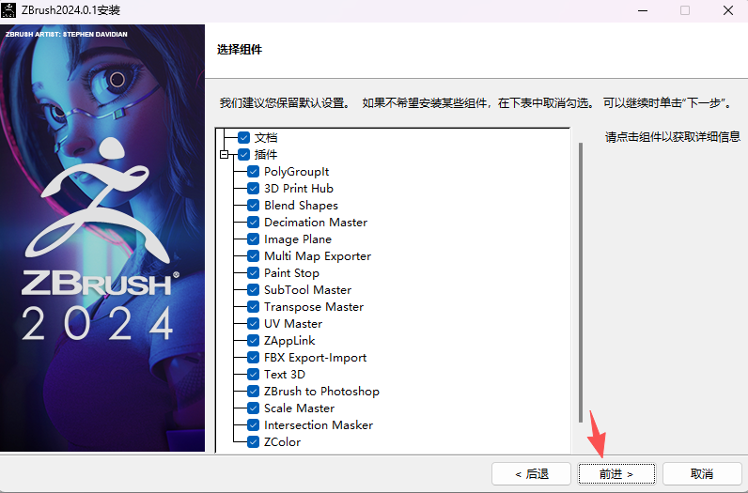This screenshot has width=748, height=493.
Task: Toggle the SubTool Master checkbox
Action: (254, 290)
